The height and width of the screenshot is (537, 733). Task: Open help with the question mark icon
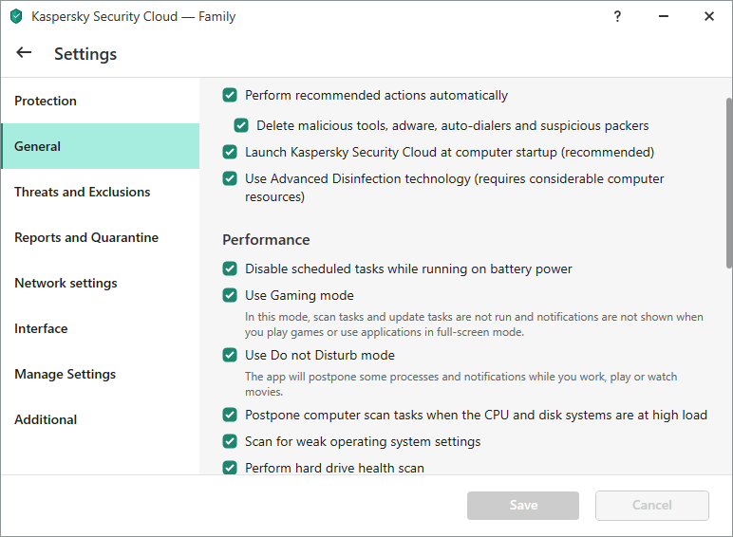click(617, 16)
